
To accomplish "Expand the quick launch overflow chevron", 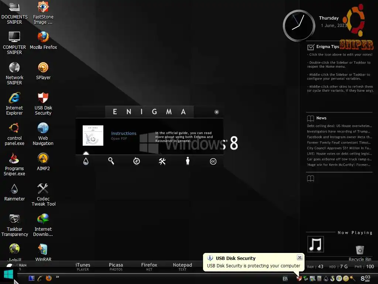I will [57, 277].
